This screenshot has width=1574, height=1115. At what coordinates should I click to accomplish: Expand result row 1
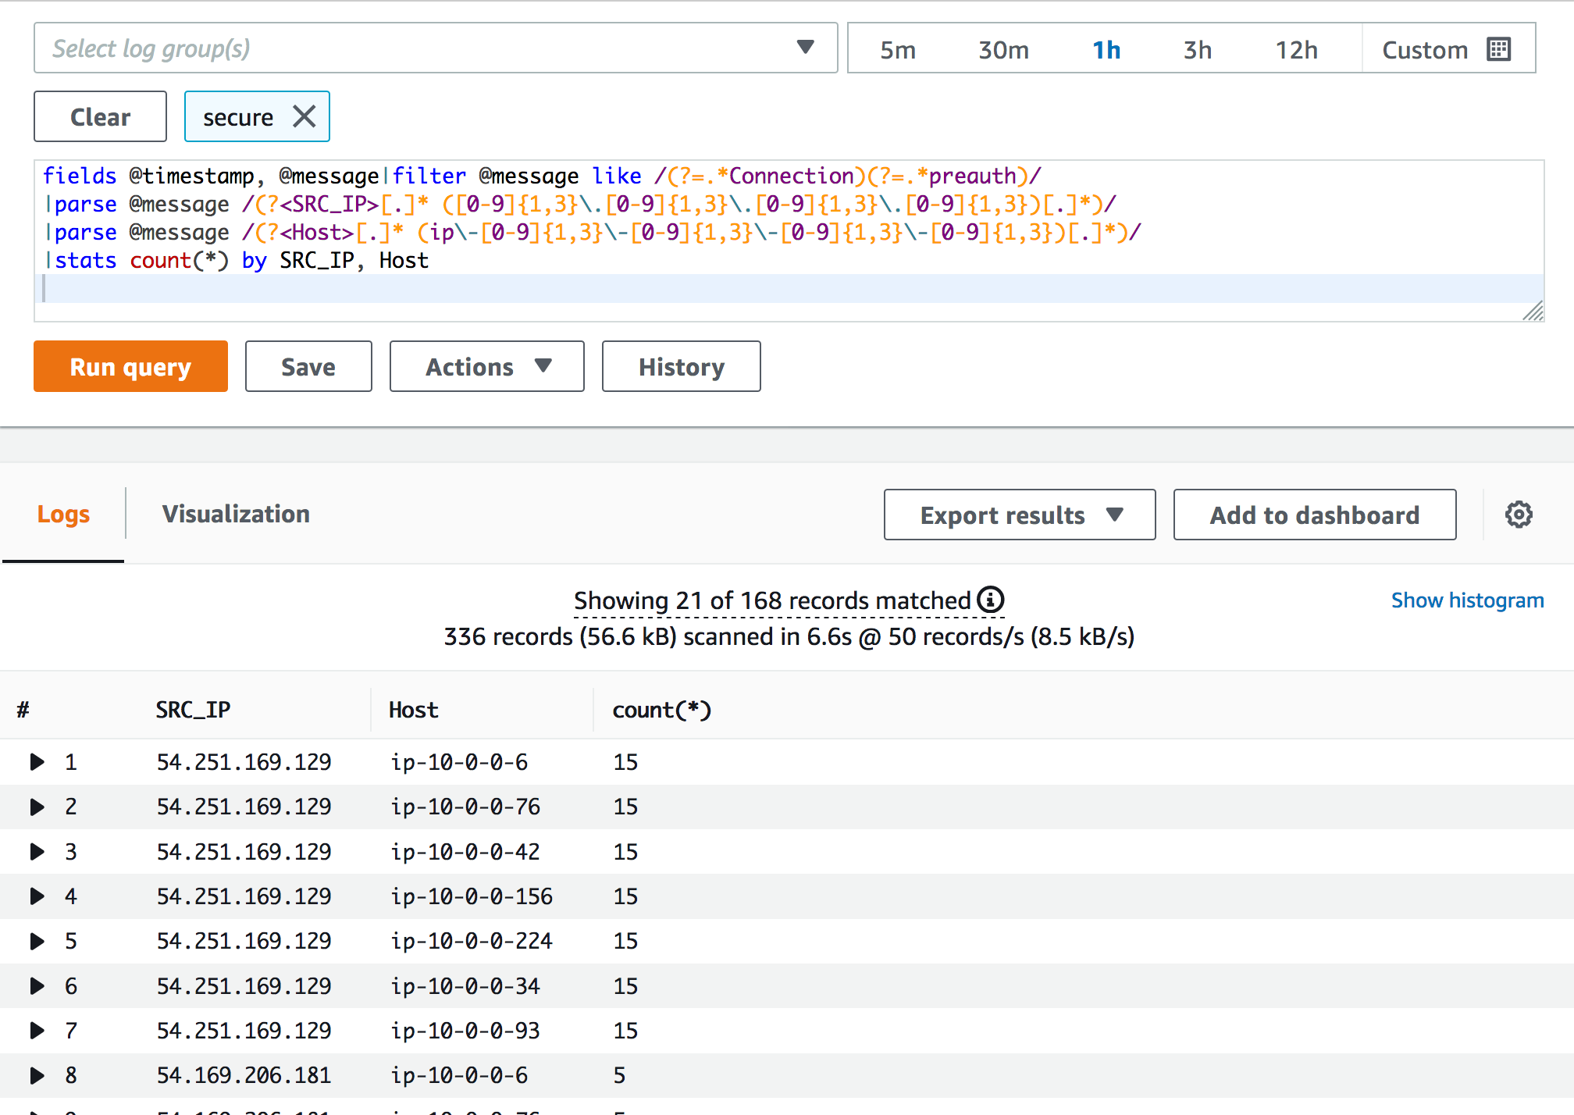(37, 761)
